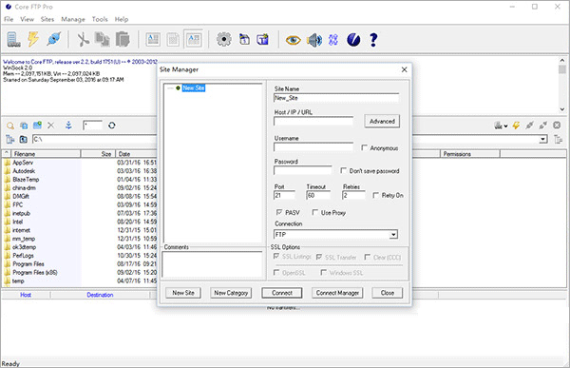
Task: Select New Site in the site tree
Action: (194, 87)
